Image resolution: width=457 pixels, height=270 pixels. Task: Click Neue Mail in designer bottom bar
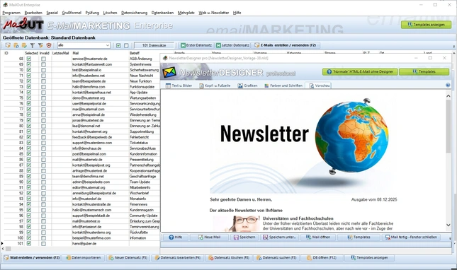[x=209, y=237]
